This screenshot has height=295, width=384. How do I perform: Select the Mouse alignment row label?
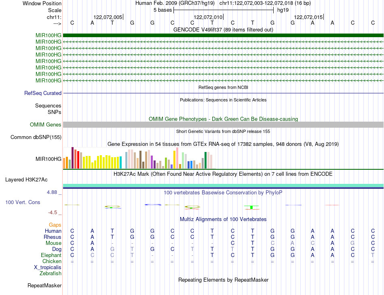click(x=53, y=243)
